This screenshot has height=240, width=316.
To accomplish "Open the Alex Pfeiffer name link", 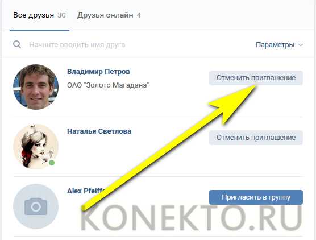I will [86, 191].
